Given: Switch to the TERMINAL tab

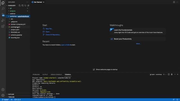Looking at the screenshot, I should click(68, 75).
